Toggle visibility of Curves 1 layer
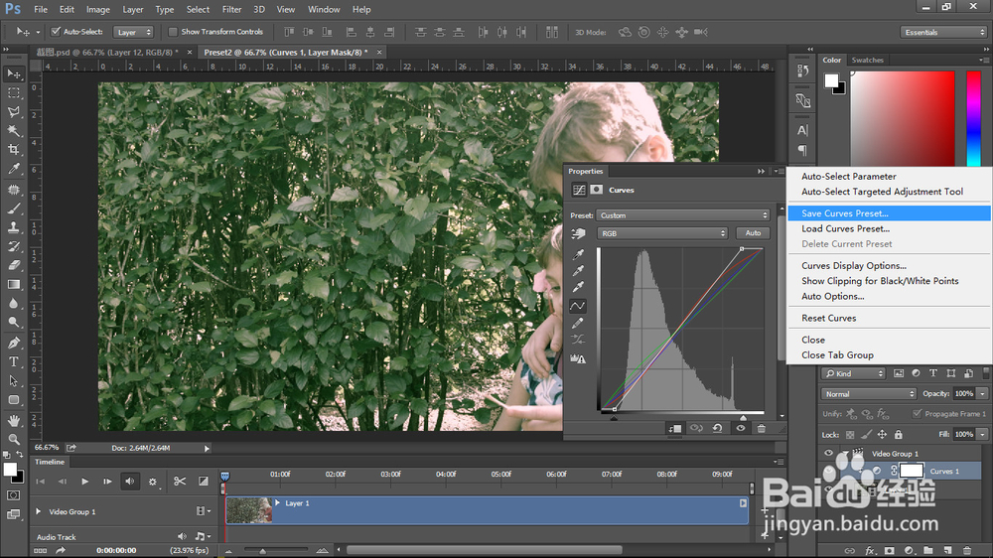 click(x=828, y=472)
